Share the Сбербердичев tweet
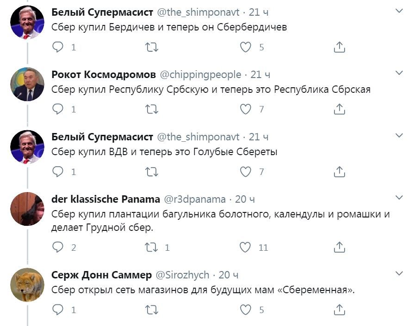414x326 pixels. tap(339, 47)
